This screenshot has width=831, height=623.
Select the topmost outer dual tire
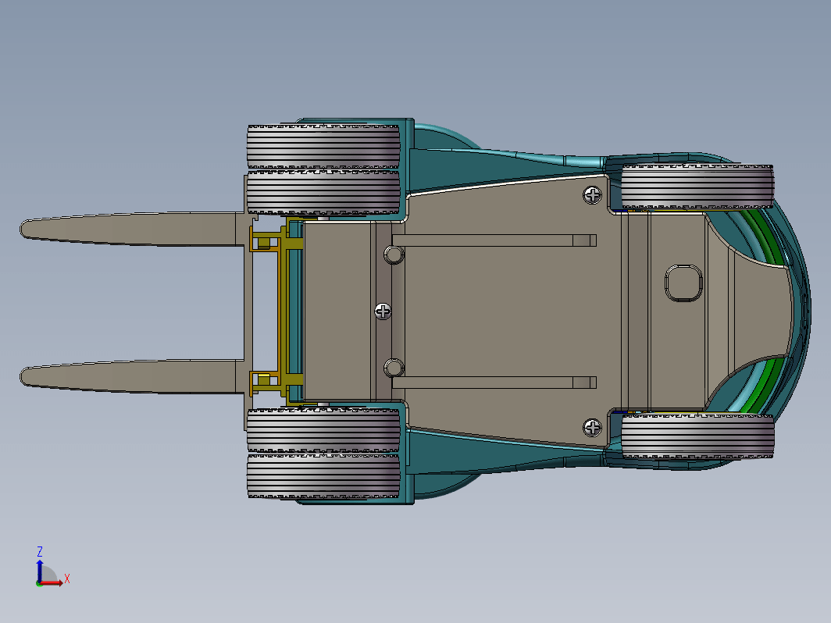[323, 147]
